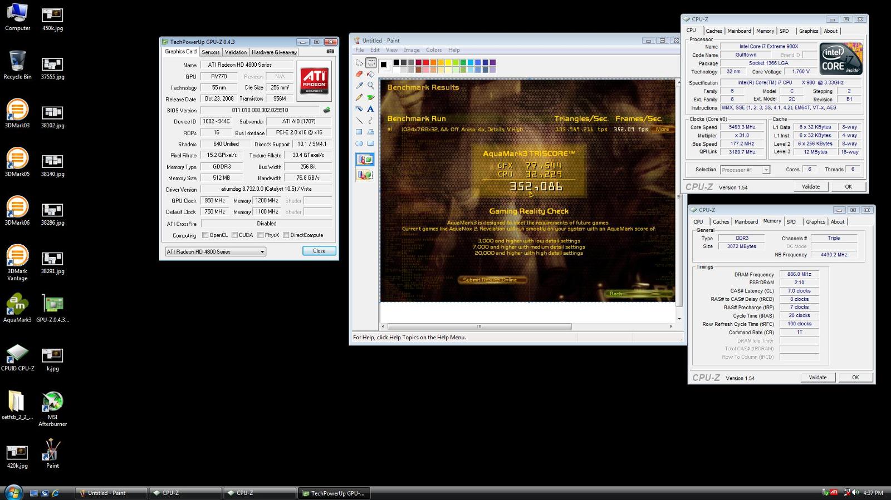Image resolution: width=891 pixels, height=500 pixels.
Task: Select the Ellipse tool in Paint
Action: coord(359,143)
